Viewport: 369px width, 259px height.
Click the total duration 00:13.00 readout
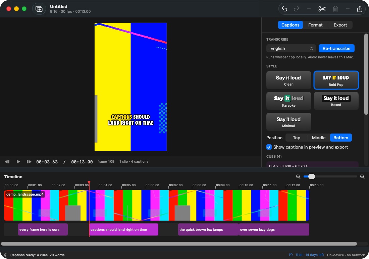(82, 162)
